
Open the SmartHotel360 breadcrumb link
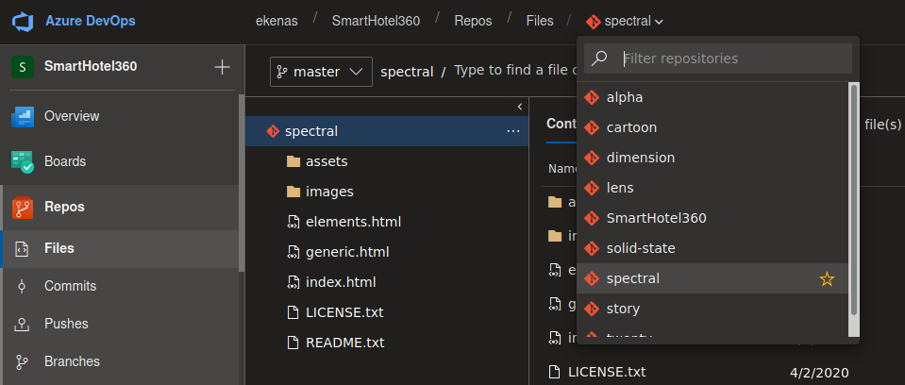tap(376, 22)
